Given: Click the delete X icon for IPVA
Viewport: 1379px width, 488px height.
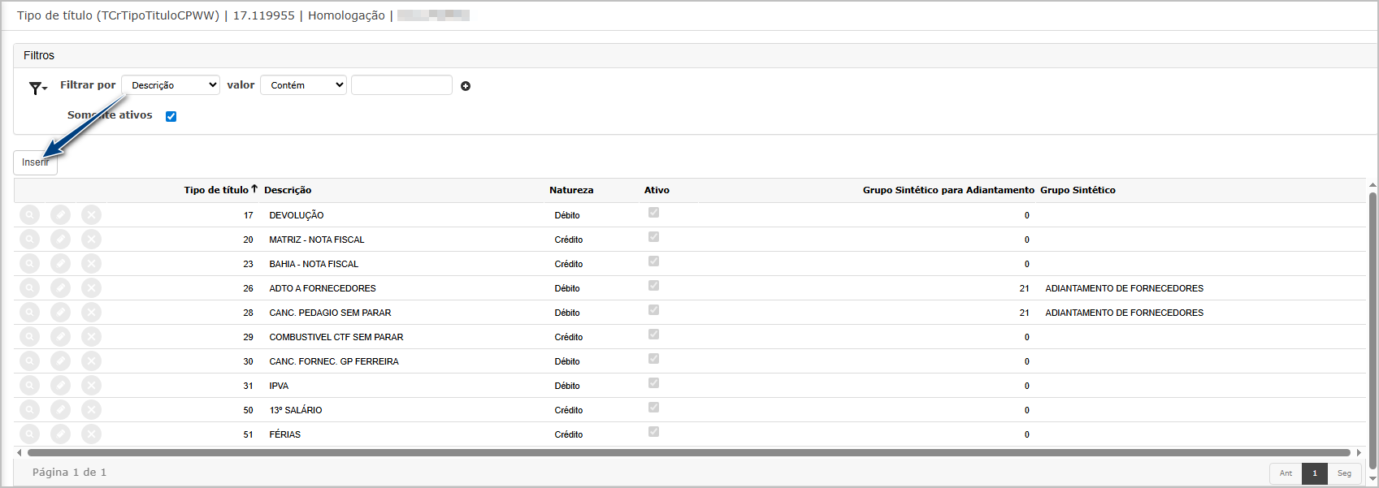Looking at the screenshot, I should [91, 386].
